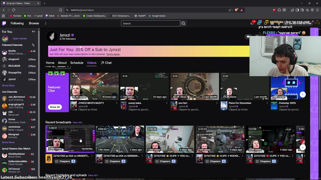This screenshot has height=180, width=321.
Task: Open options menu for 375/730 broadcast
Action: (92, 156)
